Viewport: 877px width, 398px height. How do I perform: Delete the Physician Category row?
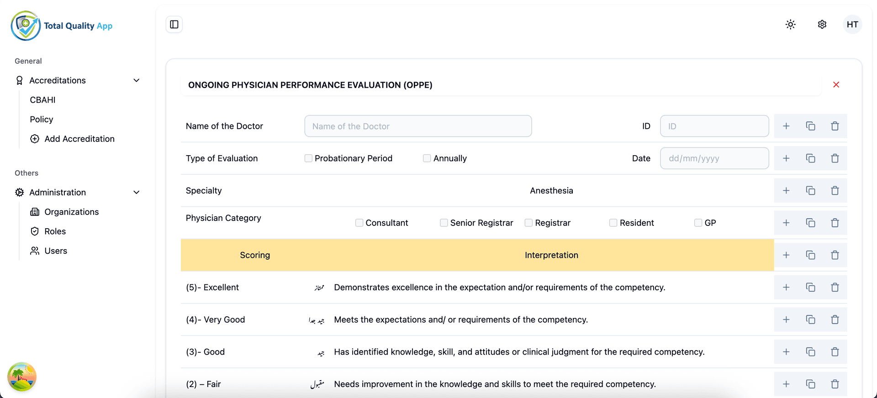coord(835,223)
